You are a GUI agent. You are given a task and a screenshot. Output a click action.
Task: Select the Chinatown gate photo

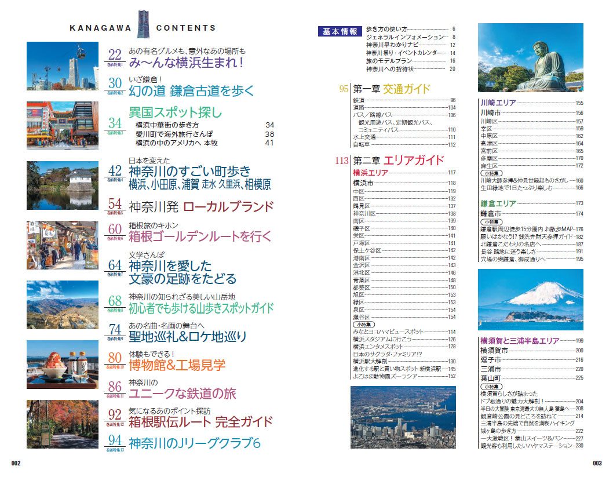[x=62, y=125]
